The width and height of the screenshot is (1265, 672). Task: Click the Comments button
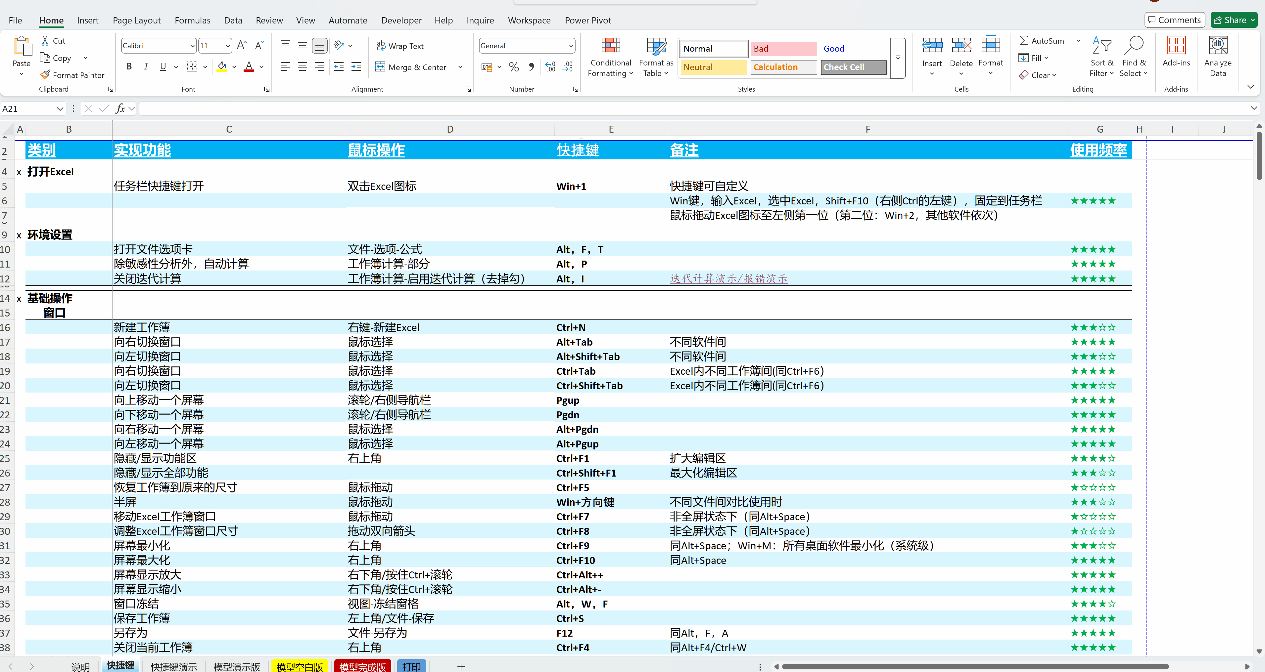[1175, 20]
